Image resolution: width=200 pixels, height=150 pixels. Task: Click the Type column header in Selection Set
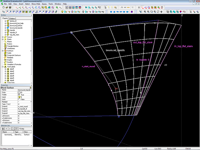click(17, 132)
